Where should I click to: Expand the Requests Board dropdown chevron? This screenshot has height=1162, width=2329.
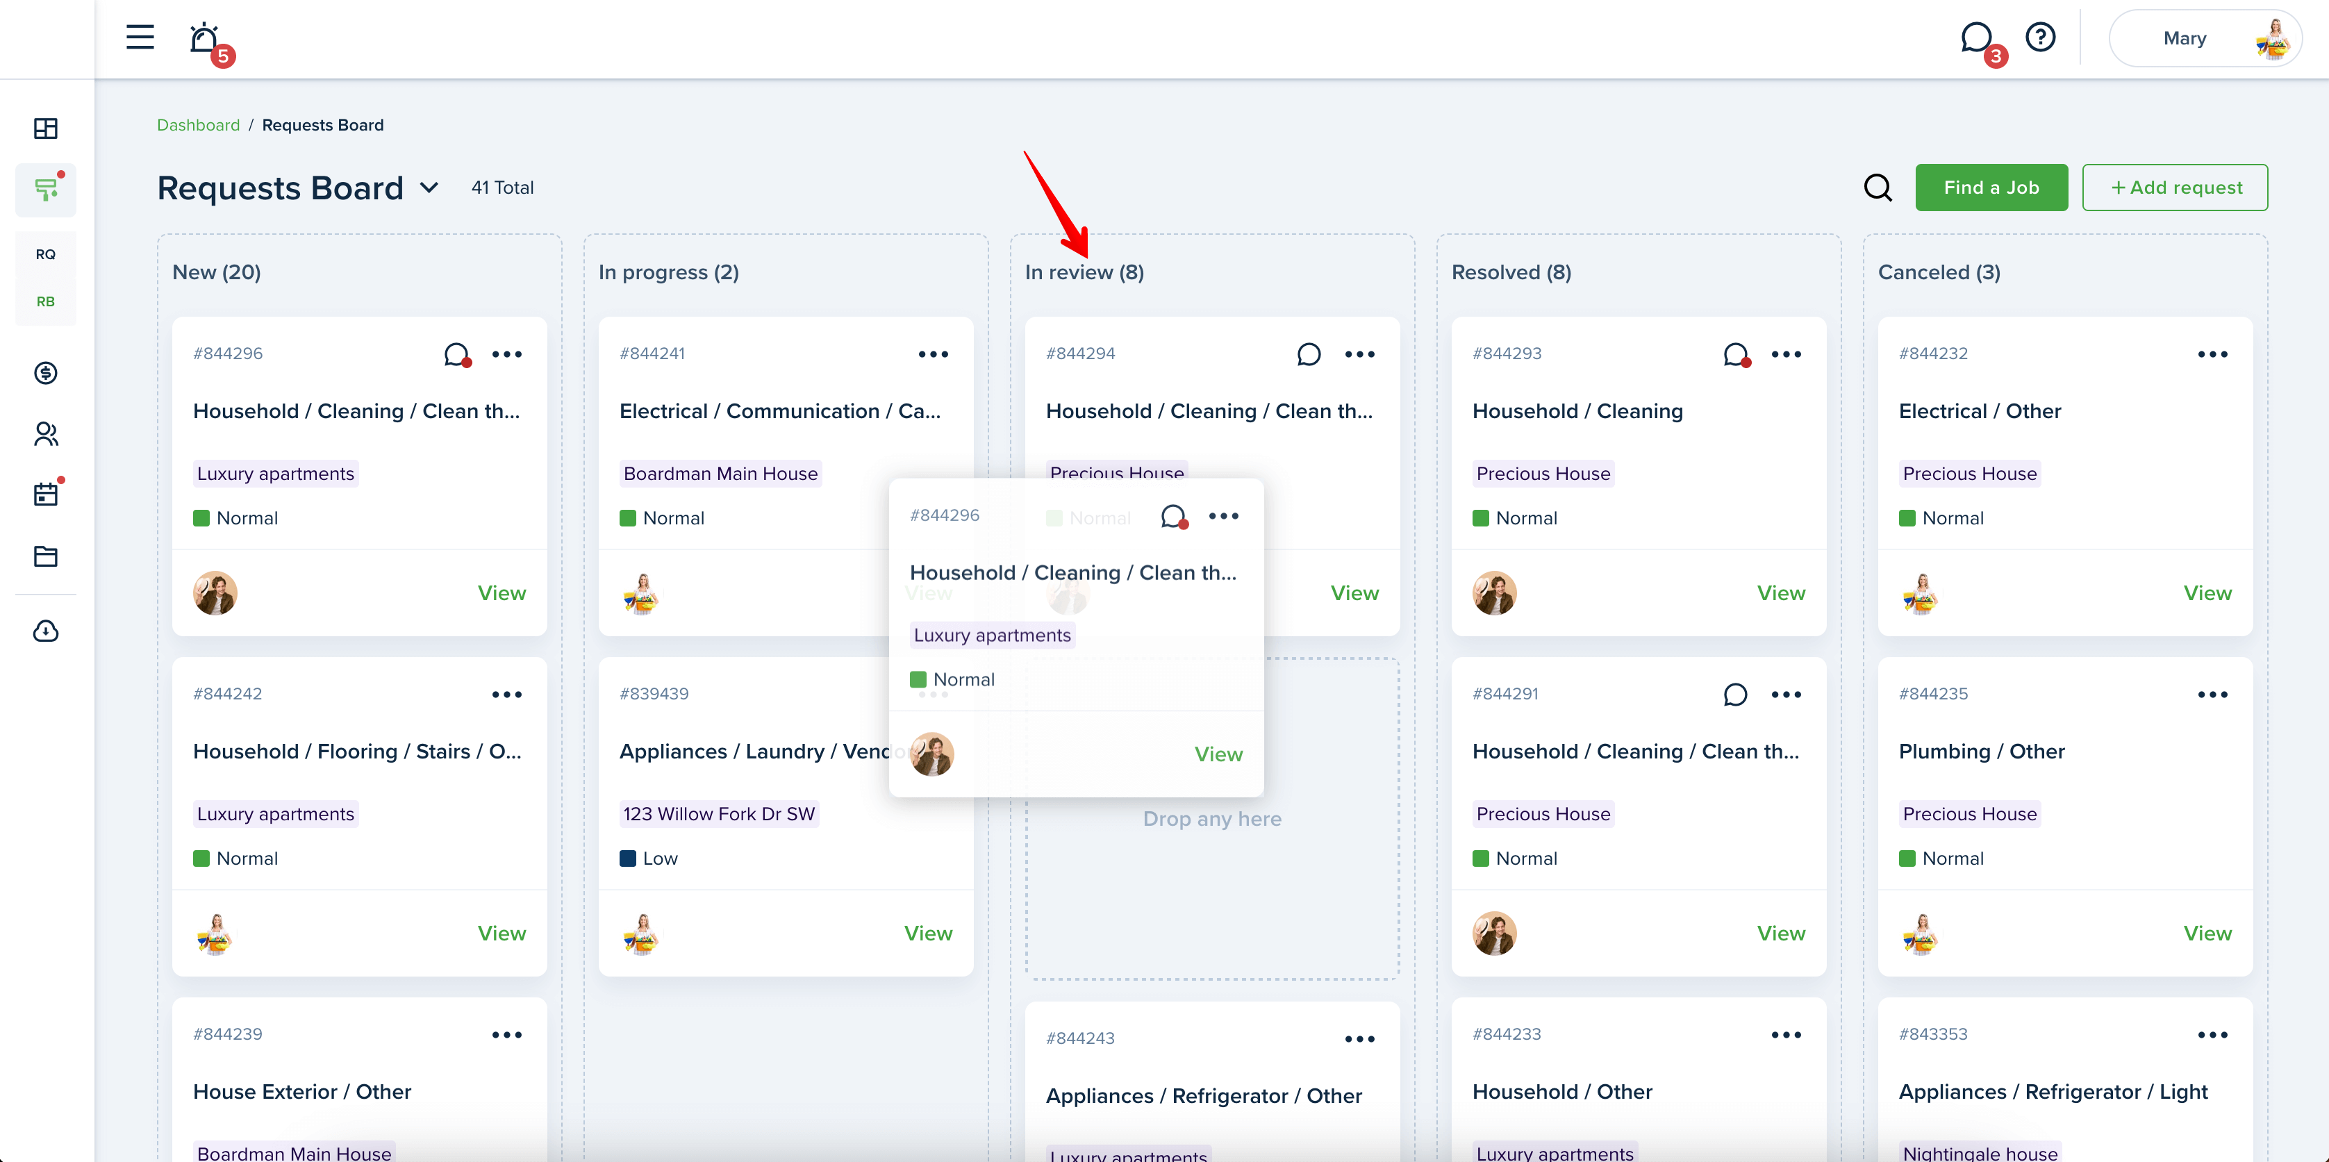click(429, 188)
